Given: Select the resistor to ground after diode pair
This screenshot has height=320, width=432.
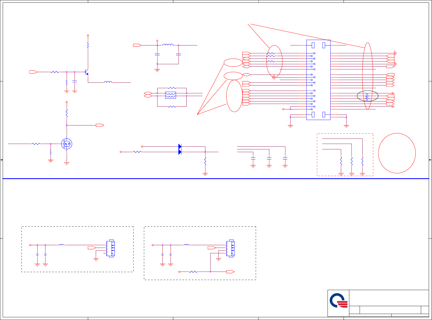Looking at the screenshot, I should (x=205, y=161).
